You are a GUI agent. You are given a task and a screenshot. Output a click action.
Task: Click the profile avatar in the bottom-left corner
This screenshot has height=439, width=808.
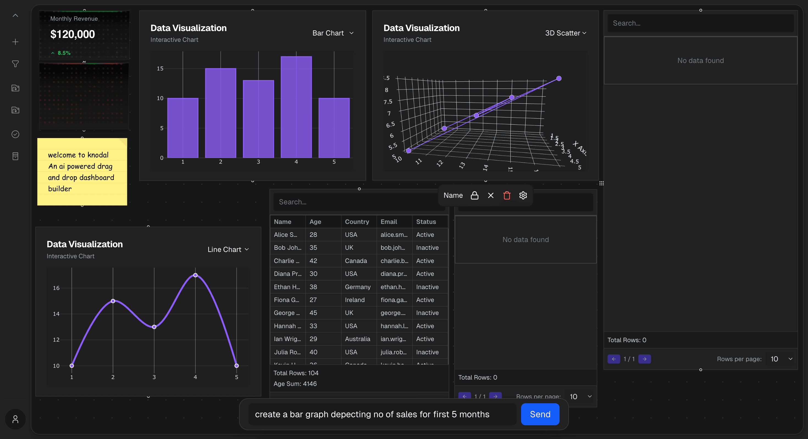(15, 419)
